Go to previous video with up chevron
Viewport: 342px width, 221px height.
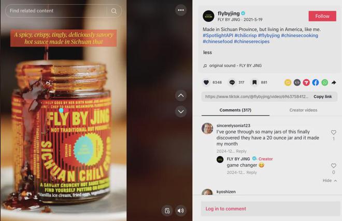(x=181, y=96)
